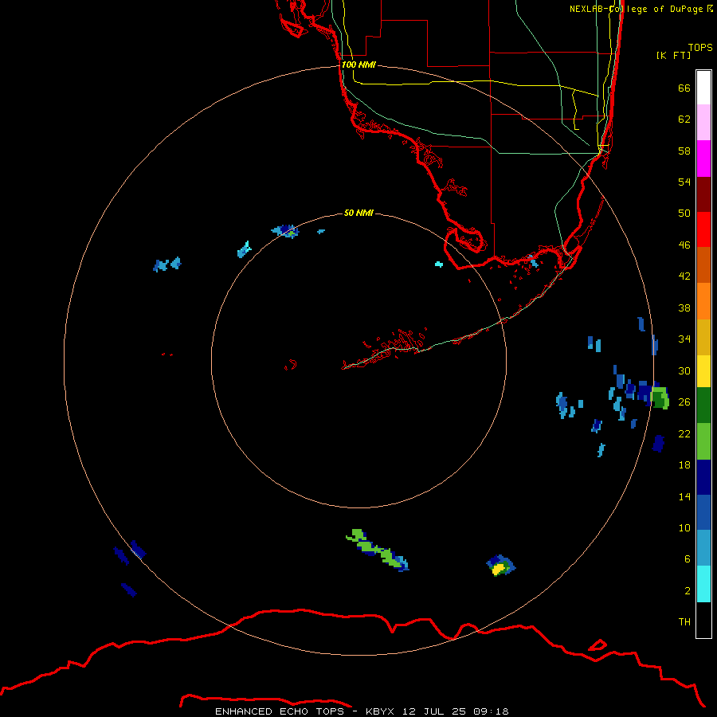The width and height of the screenshot is (717, 717).
Task: Click the "ENHANCED ECHO TOPS" product title
Action: tap(280, 711)
